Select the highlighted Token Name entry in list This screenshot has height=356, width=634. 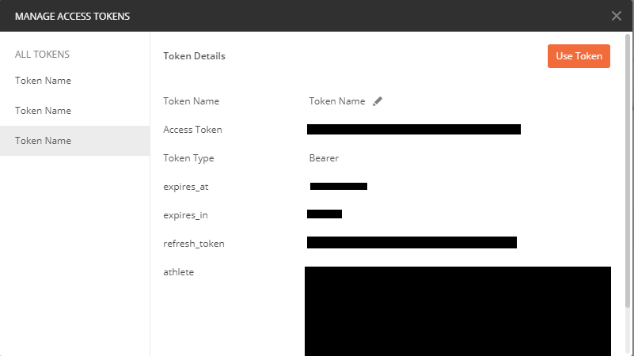75,141
